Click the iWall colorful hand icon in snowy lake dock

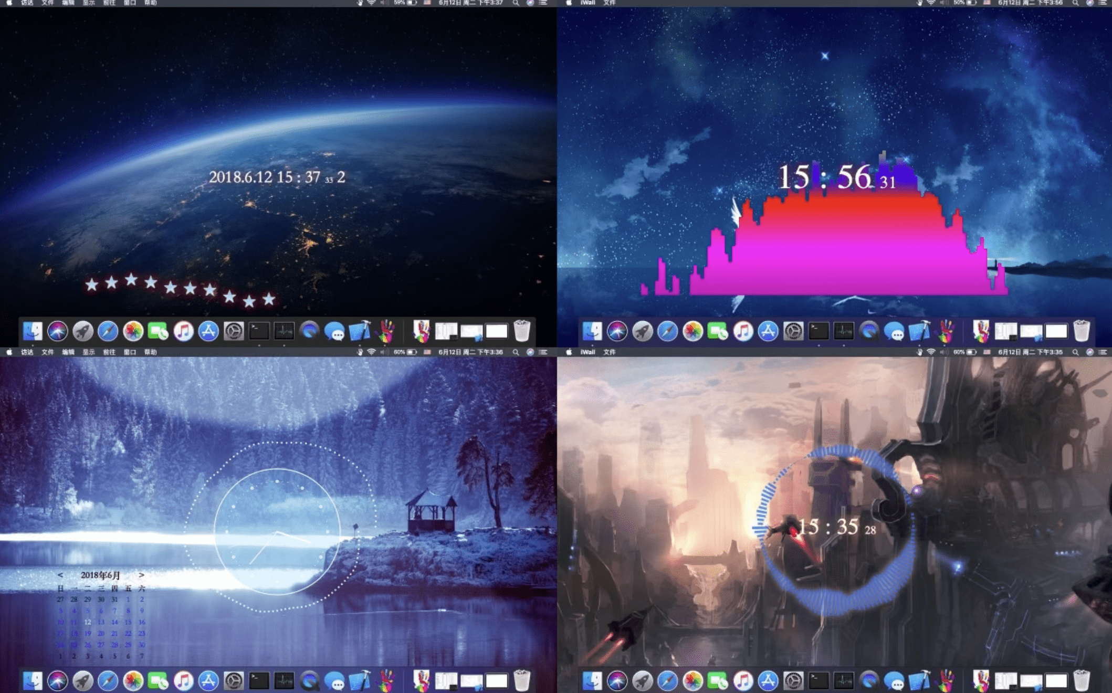point(386,681)
